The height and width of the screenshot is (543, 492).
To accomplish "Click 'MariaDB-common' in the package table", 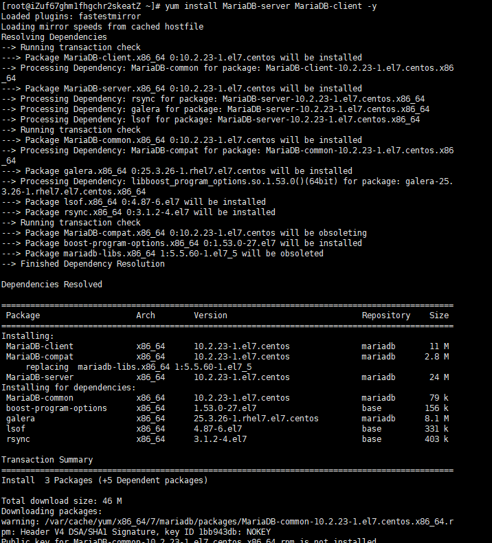I will pyautogui.click(x=39, y=398).
